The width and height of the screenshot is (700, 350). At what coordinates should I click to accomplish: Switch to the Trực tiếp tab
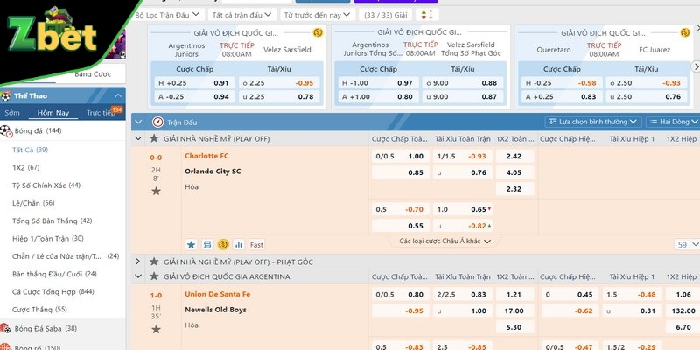pyautogui.click(x=100, y=113)
